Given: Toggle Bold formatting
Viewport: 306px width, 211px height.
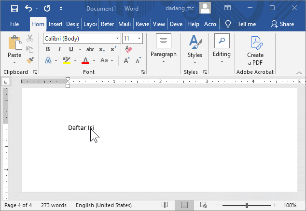Looking at the screenshot, I should click(x=48, y=49).
